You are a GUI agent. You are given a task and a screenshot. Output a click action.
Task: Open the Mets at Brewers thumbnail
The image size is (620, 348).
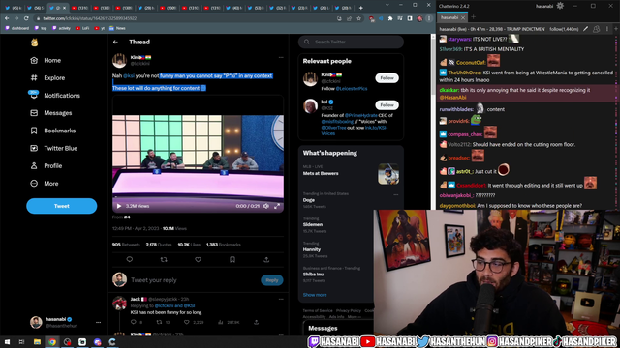[x=388, y=174]
